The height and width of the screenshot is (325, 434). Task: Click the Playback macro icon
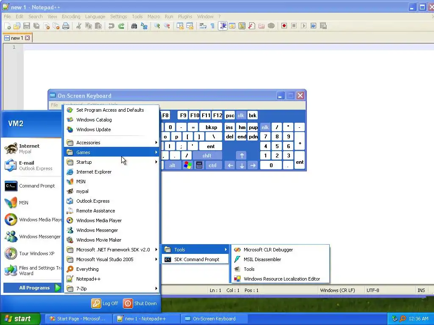(x=303, y=26)
